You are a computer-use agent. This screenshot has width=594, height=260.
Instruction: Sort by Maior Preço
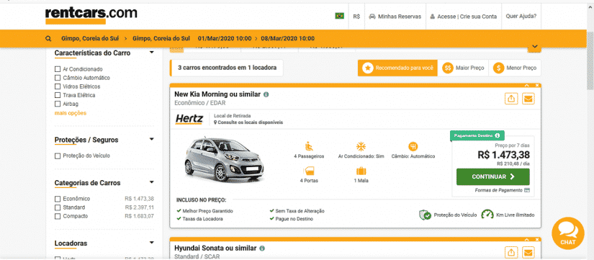[463, 68]
